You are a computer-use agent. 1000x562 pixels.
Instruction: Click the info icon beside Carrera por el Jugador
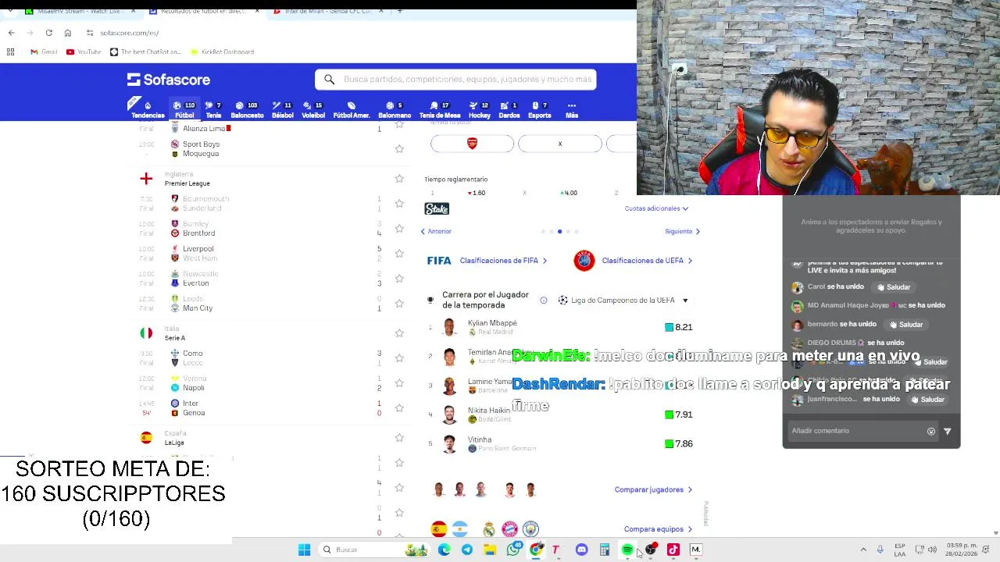pos(544,300)
